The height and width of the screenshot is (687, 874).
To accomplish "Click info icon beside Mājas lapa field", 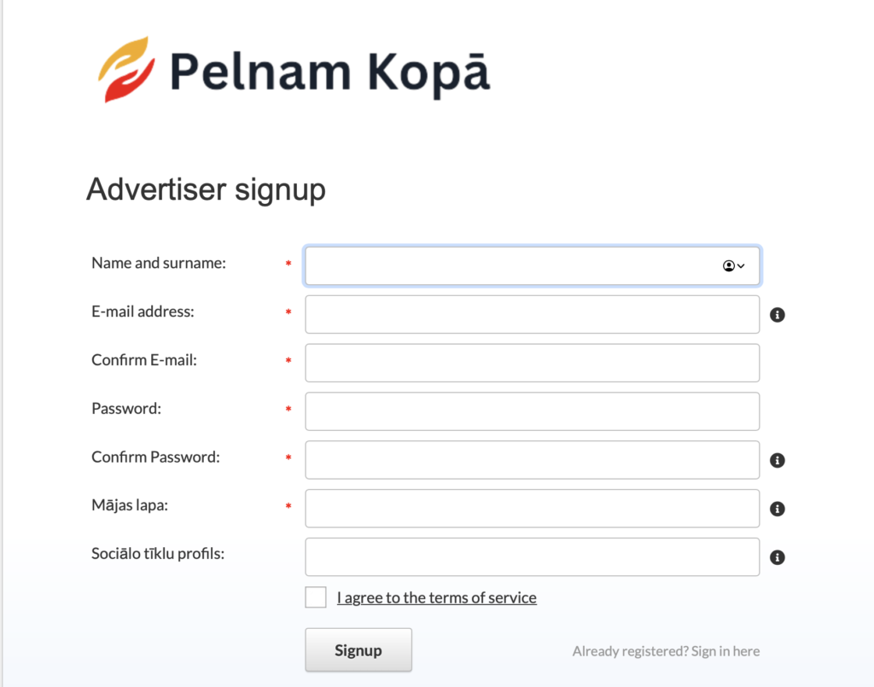I will 777,509.
